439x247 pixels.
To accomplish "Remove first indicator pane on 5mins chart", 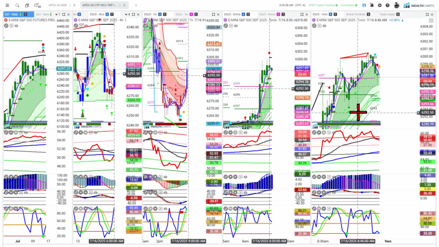I will point(226,133).
